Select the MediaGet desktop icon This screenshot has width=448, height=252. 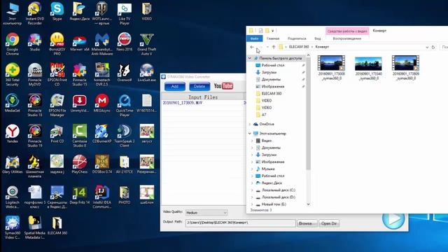pos(13,103)
